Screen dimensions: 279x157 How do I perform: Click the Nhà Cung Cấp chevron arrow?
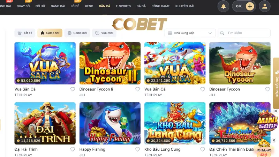[x=210, y=33]
